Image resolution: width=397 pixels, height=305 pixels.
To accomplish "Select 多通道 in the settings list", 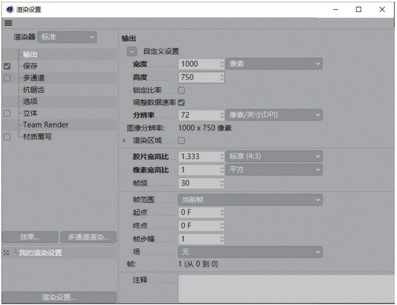I will click(x=34, y=78).
